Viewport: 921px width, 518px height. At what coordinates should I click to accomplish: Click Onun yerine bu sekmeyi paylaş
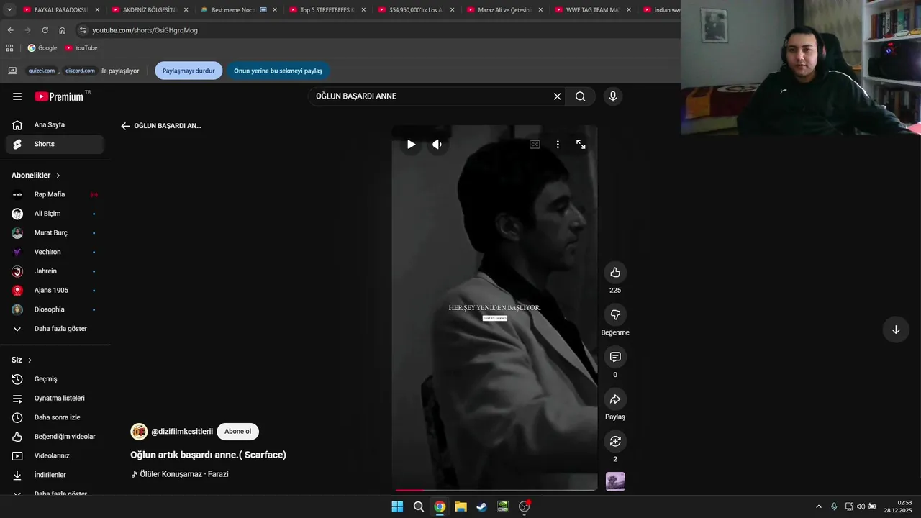(278, 71)
